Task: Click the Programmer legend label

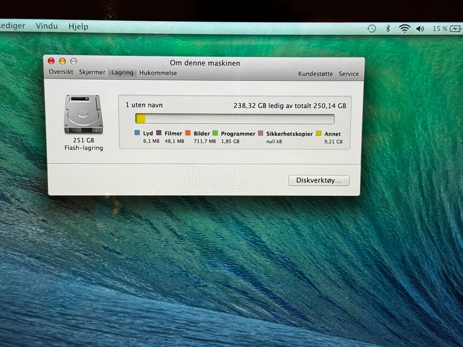Action: pyautogui.click(x=238, y=133)
